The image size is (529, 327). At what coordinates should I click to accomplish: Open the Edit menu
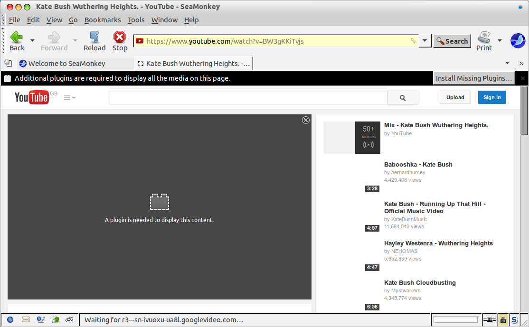click(33, 20)
